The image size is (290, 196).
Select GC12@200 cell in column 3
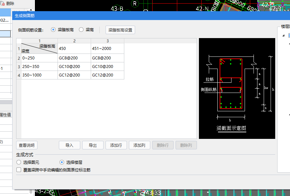[108, 75]
